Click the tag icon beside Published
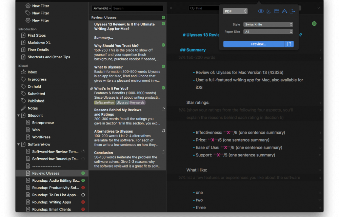The height and width of the screenshot is (217, 339). [x=23, y=101]
